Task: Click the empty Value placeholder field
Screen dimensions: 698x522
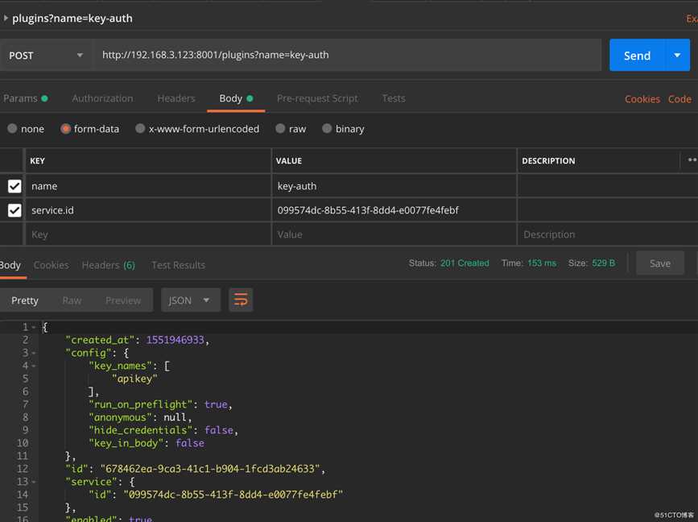Action: [394, 234]
